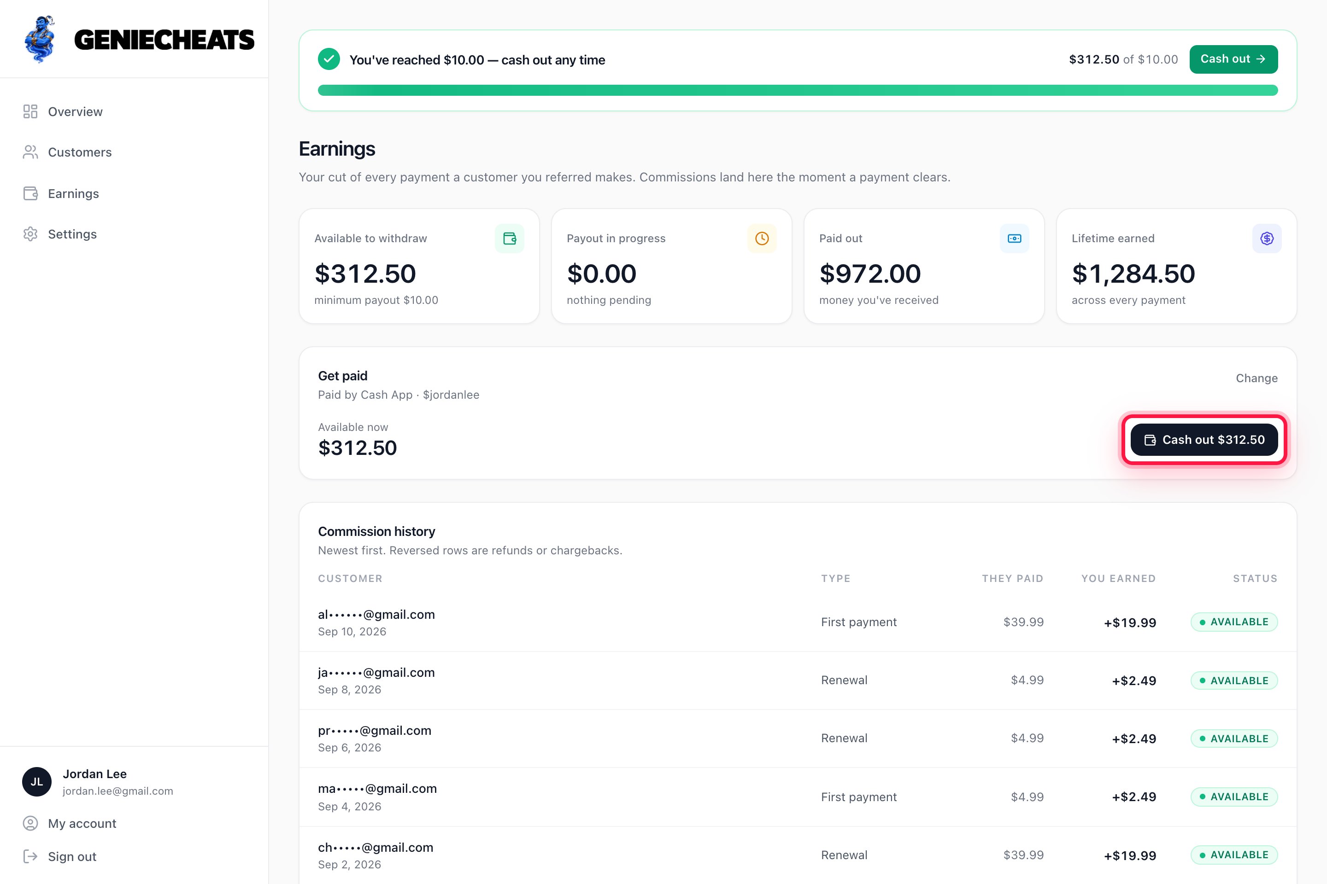Click the YOU EARNED column header
This screenshot has height=884, width=1327.
tap(1118, 578)
